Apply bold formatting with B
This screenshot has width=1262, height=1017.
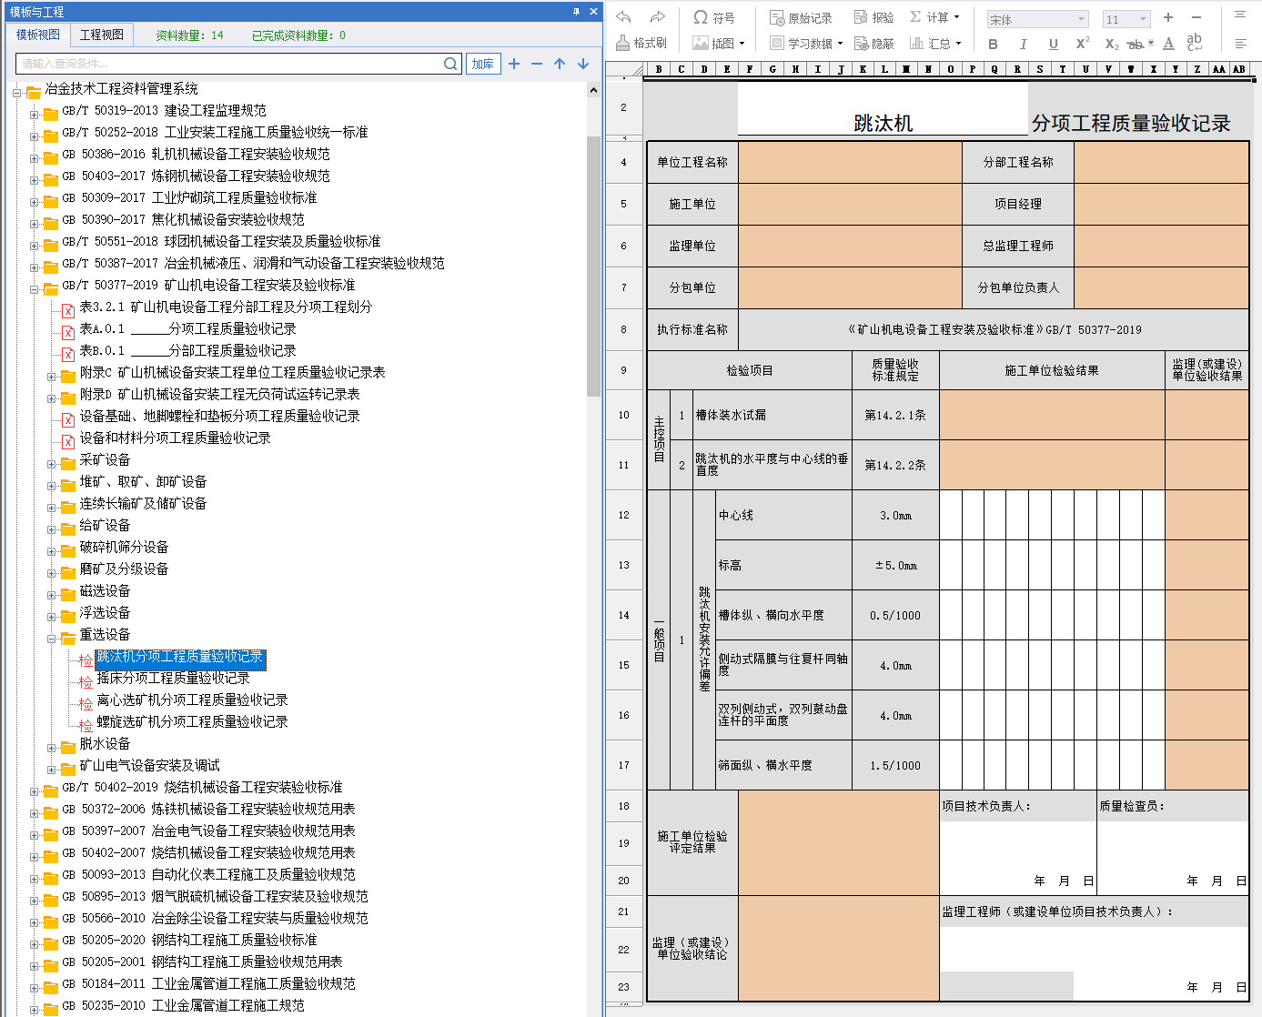coord(993,44)
